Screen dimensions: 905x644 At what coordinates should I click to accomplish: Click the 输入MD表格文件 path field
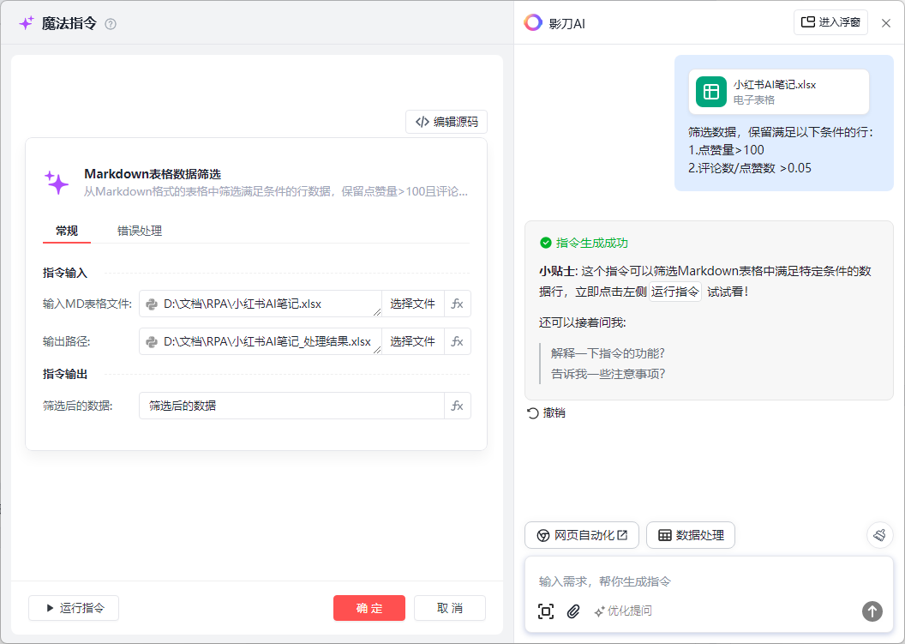point(261,304)
